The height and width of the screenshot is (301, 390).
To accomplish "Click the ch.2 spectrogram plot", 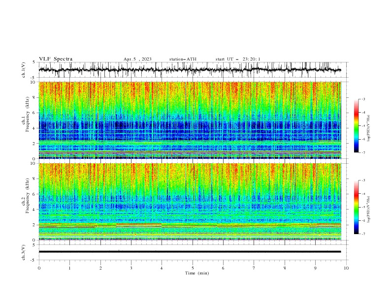I will [x=190, y=202].
